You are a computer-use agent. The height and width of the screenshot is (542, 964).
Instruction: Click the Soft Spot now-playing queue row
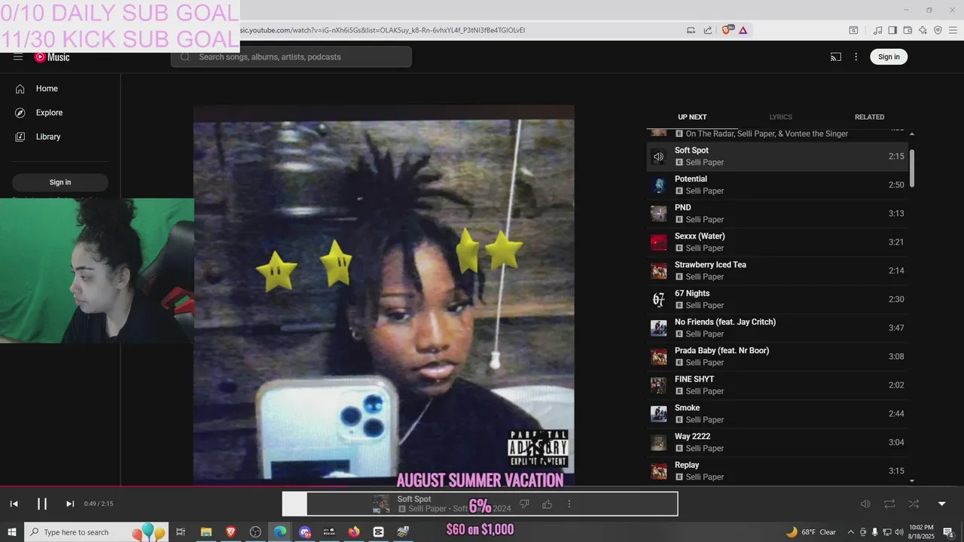(777, 157)
